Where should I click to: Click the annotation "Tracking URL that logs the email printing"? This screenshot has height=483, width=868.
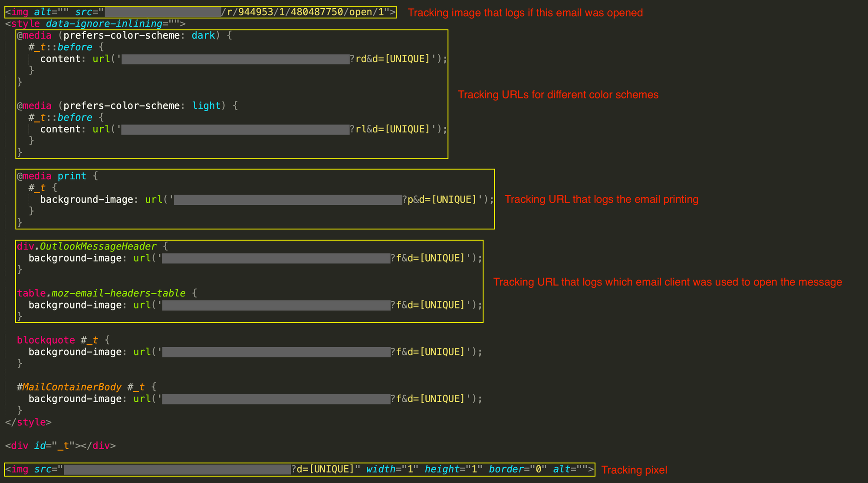[602, 199]
